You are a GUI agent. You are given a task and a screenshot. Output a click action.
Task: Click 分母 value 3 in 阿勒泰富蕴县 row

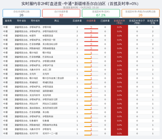point(153,48)
